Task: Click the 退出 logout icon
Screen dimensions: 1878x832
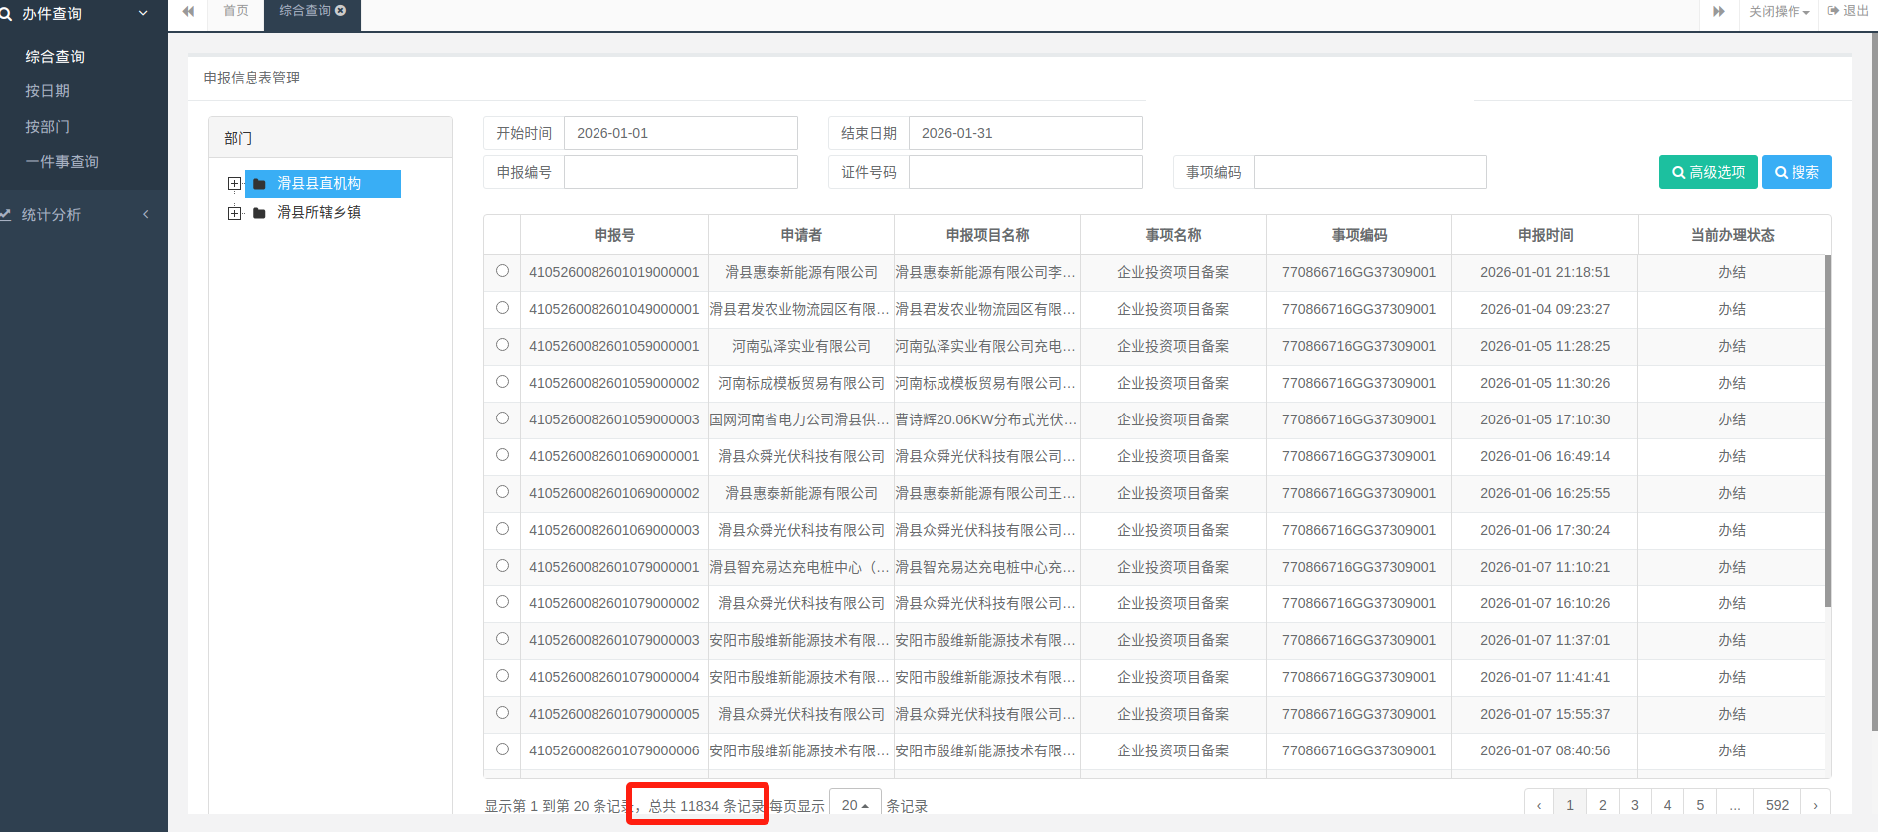Action: coord(1833,11)
